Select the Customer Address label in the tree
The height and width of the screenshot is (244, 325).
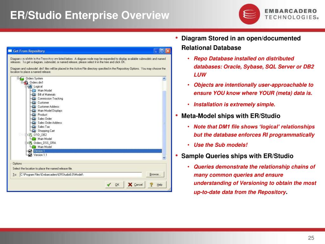point(49,107)
